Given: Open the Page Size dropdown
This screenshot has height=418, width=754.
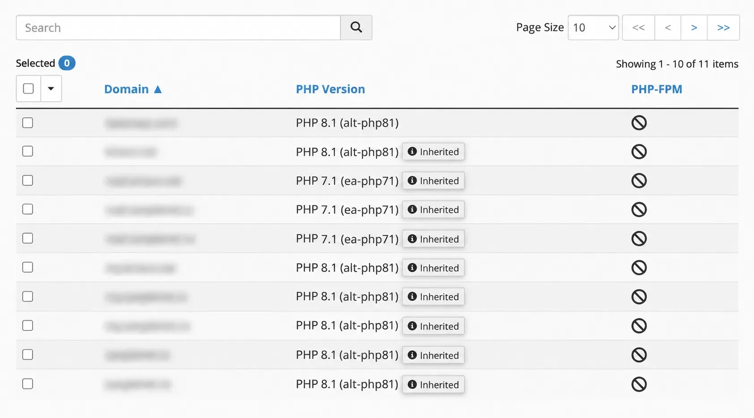Looking at the screenshot, I should [593, 28].
